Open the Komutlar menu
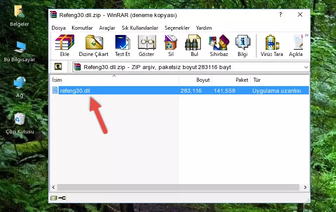Viewport: 336px width, 212px height. click(82, 28)
